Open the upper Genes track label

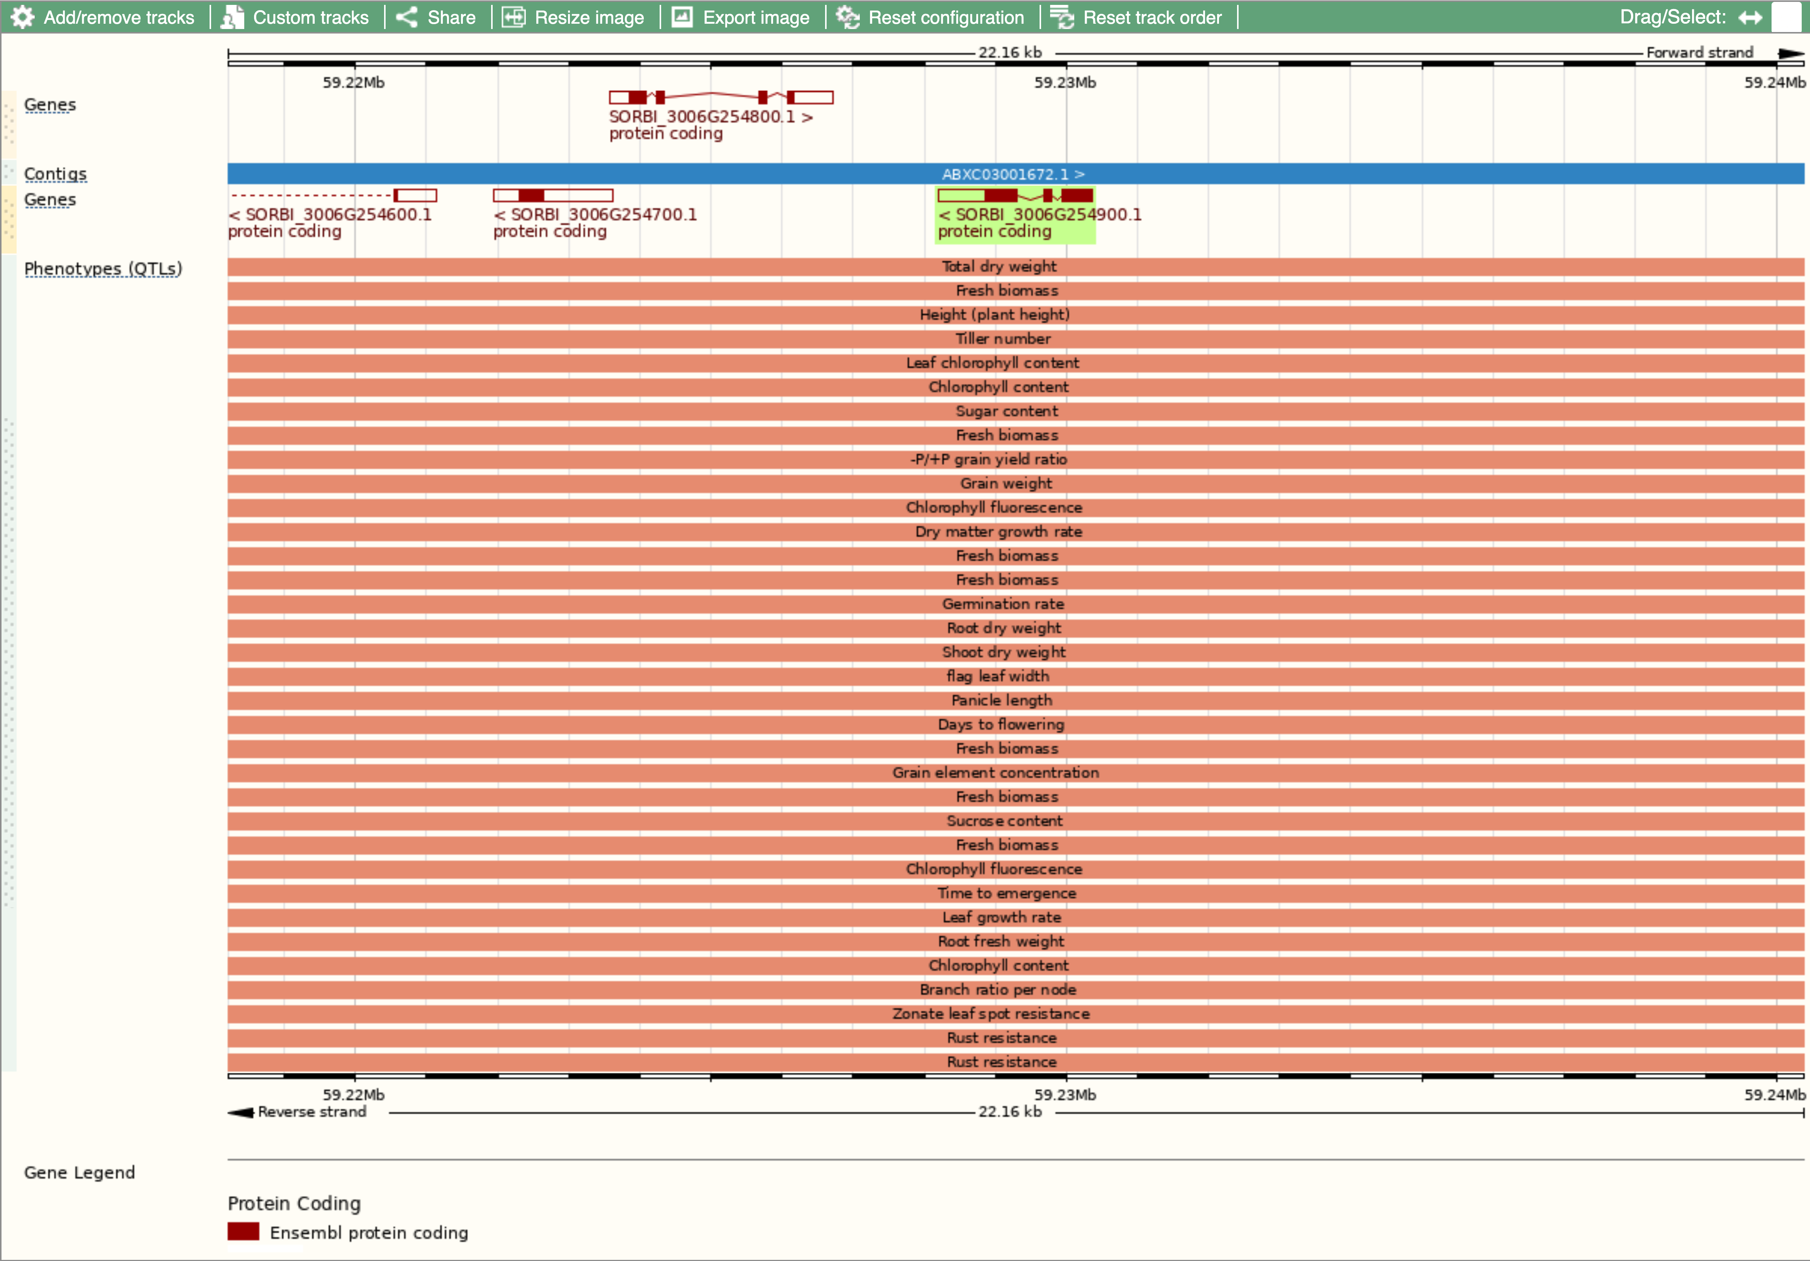[50, 105]
